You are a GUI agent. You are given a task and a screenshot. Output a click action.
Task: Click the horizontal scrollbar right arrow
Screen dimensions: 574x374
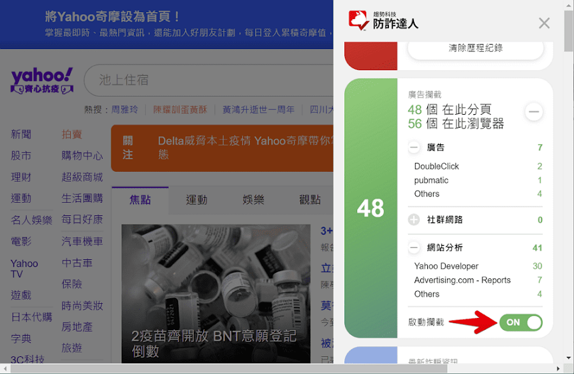pos(558,368)
